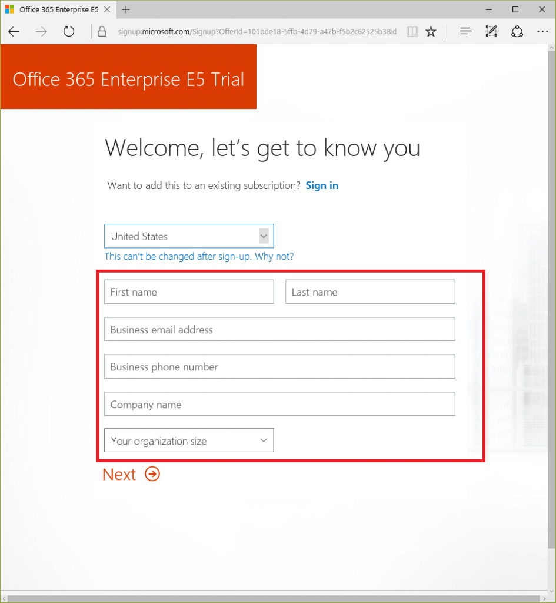556x603 pixels.
Task: Click the circled arrow next to Next
Action: tap(152, 474)
